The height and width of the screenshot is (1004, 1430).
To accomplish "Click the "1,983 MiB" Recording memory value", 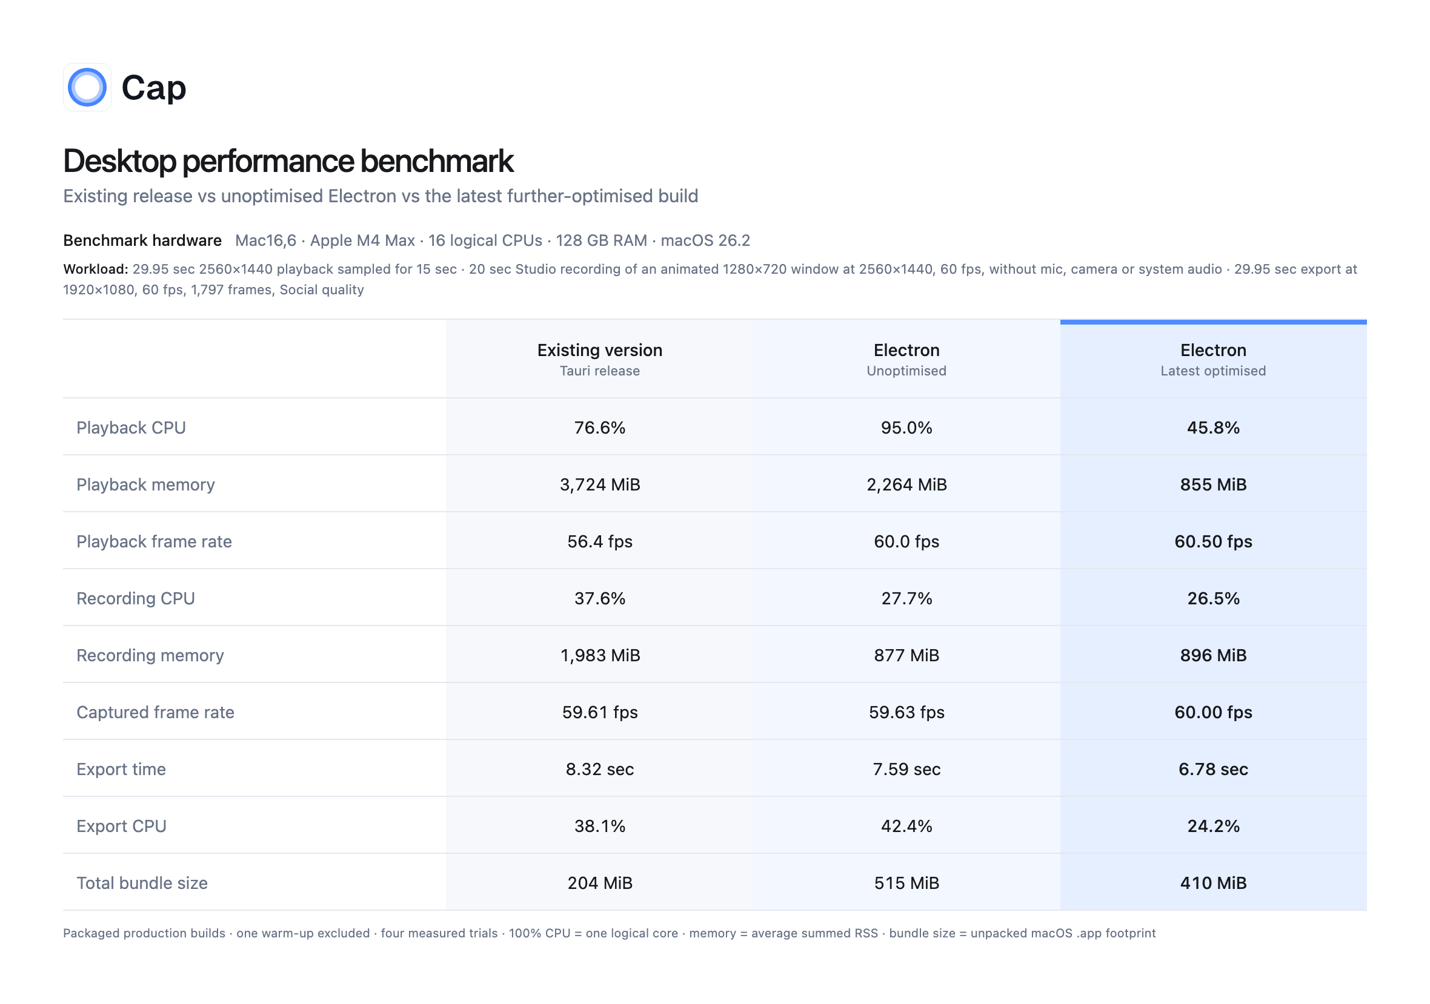I will pos(600,655).
